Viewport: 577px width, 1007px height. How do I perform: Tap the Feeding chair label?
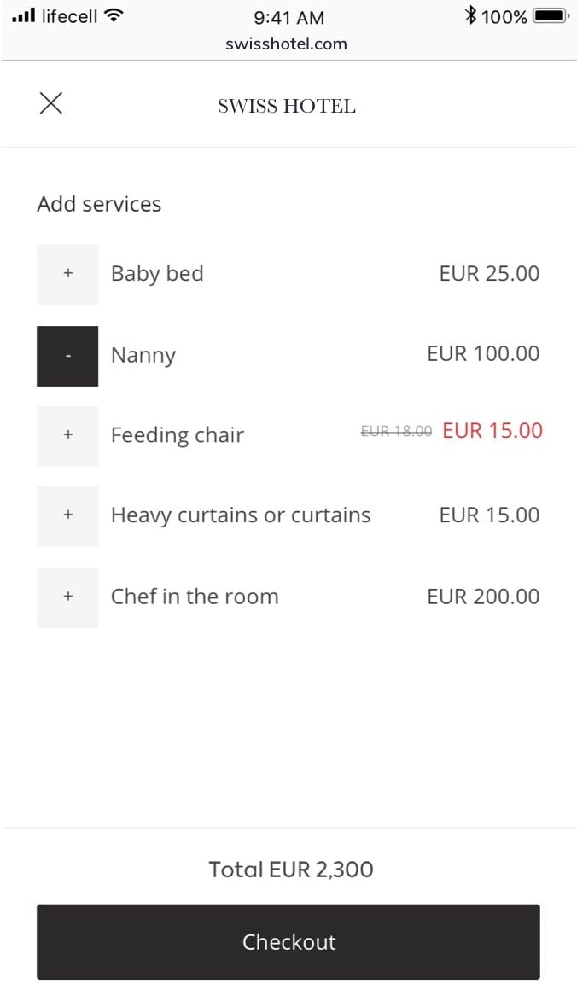pos(178,435)
